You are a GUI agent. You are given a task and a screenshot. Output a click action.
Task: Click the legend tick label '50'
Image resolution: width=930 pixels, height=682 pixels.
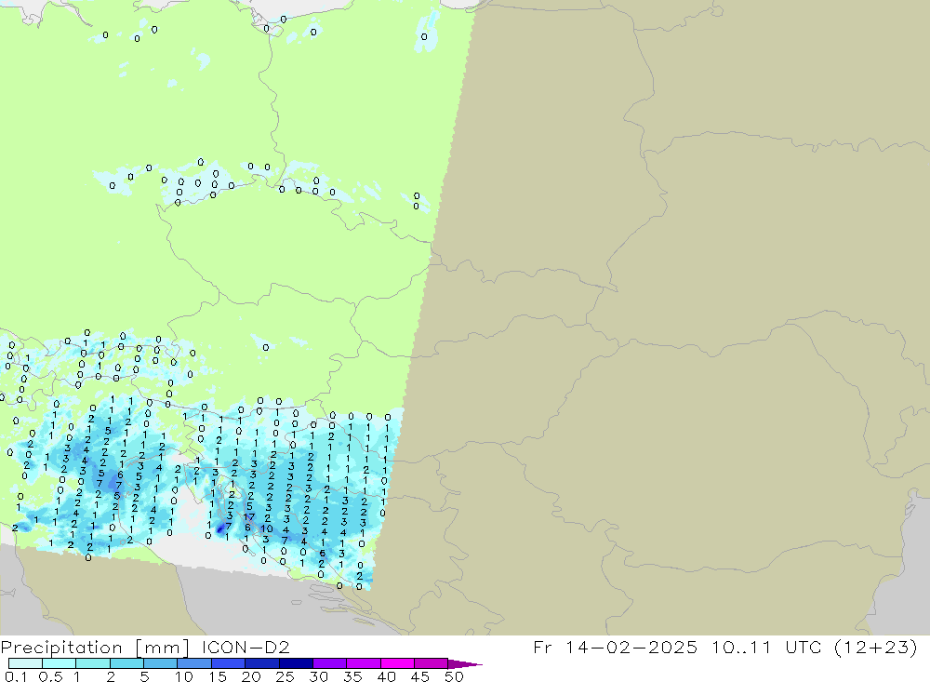coord(454,676)
